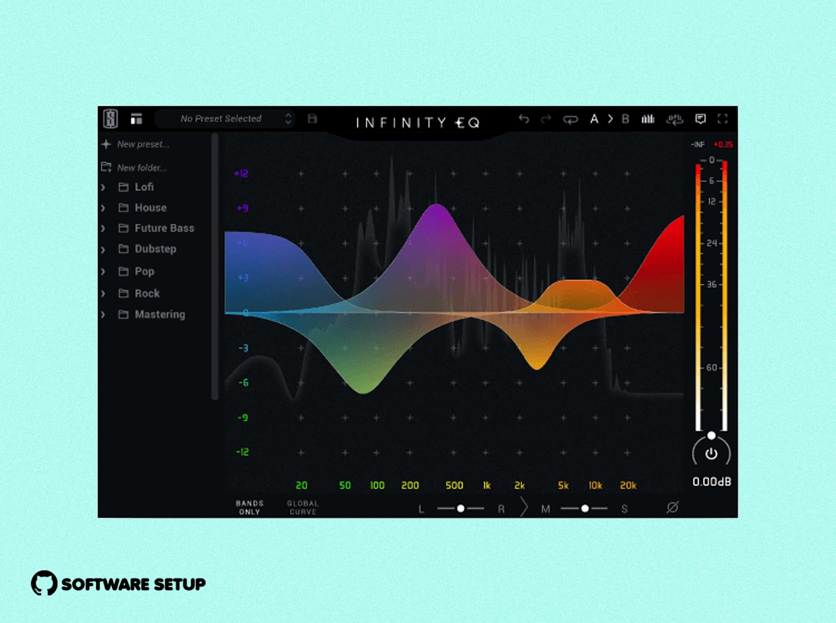This screenshot has height=623, width=836.
Task: Expand the Rock folder chevron
Action: [x=103, y=294]
